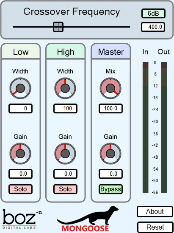This screenshot has width=174, height=233.
Task: Click the Low band Gain knob
Action: tap(20, 154)
